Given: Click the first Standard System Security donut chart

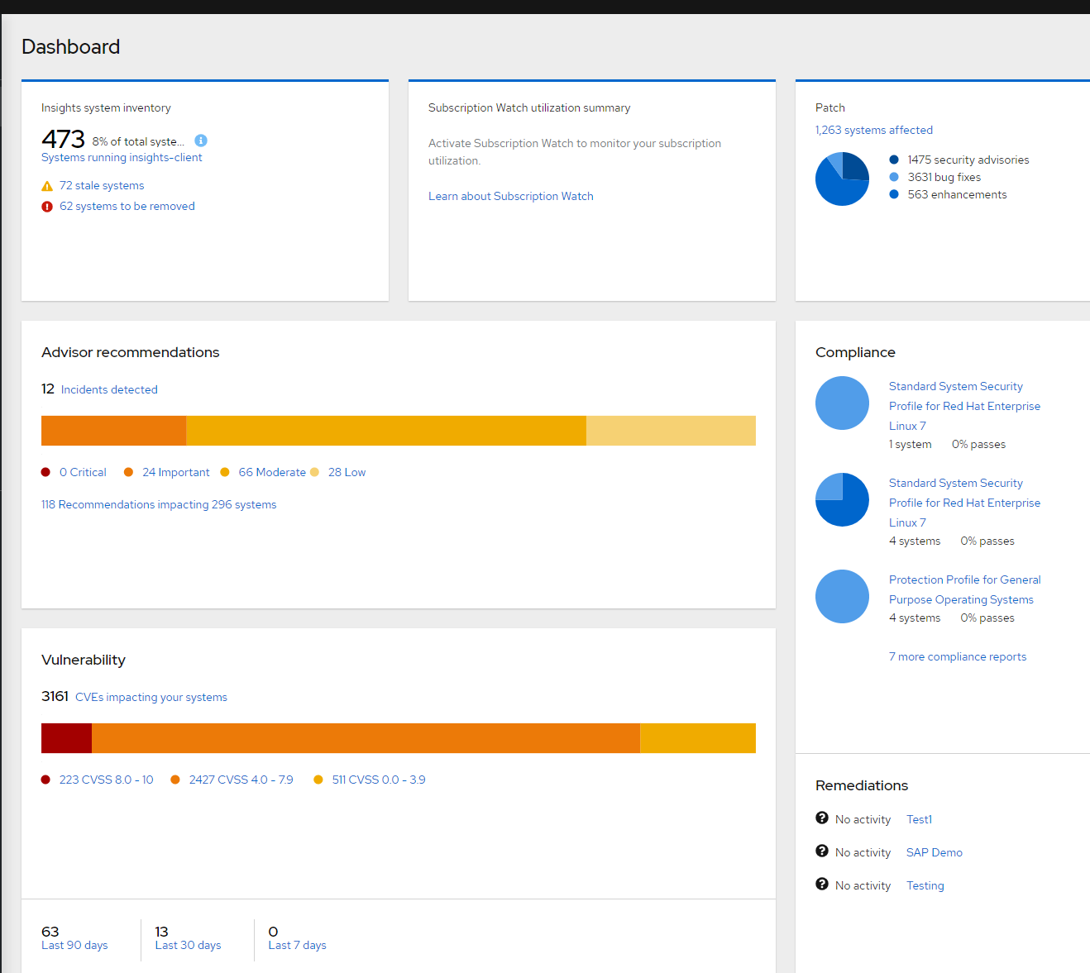Looking at the screenshot, I should 842,403.
